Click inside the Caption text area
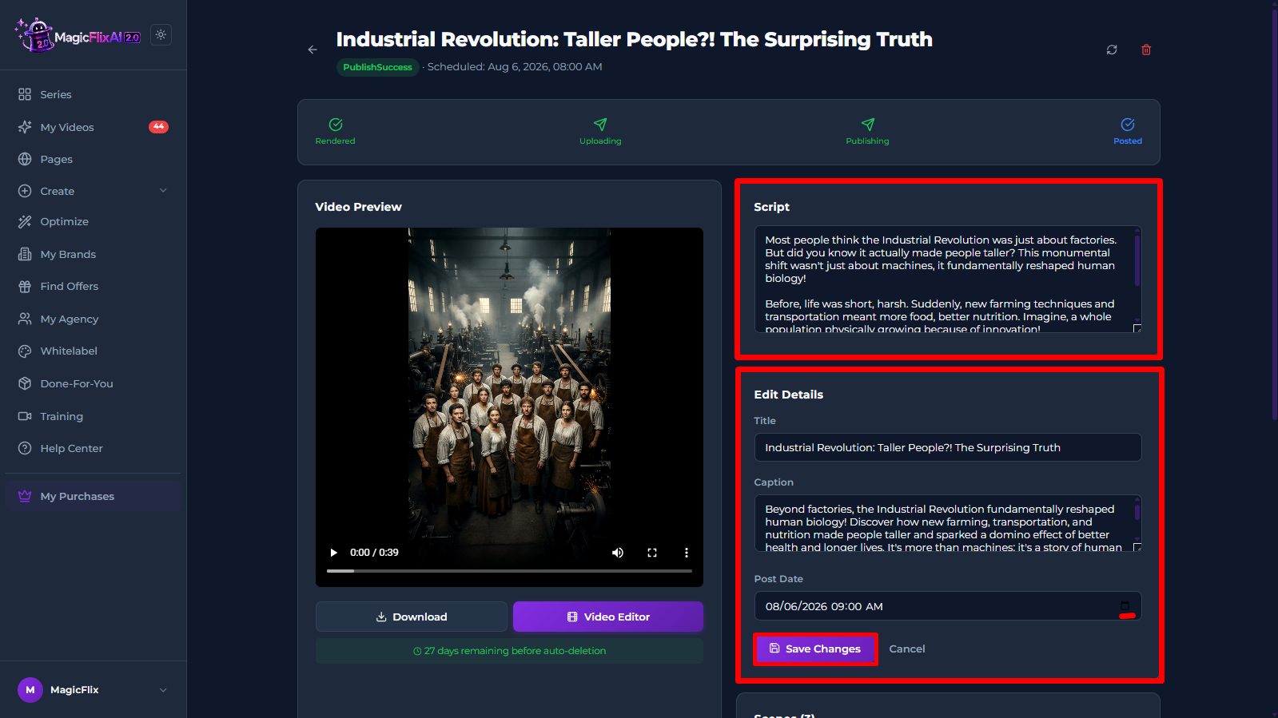This screenshot has height=718, width=1278. coord(948,523)
